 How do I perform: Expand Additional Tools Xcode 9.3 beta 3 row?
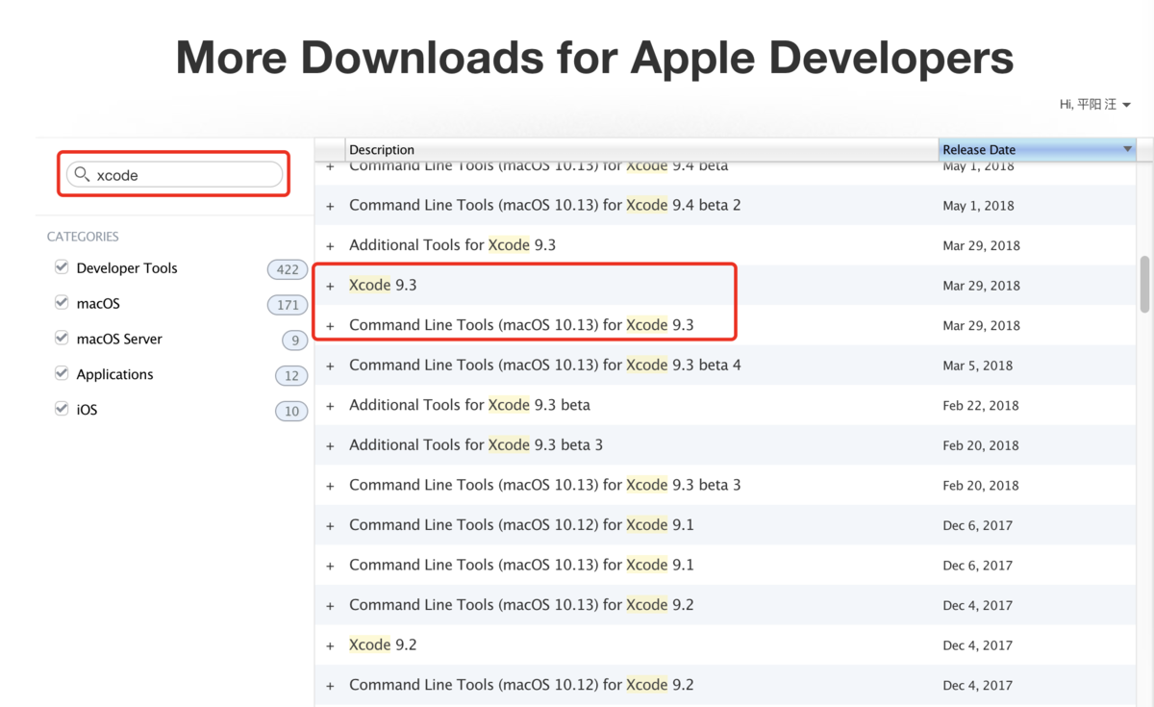point(330,445)
